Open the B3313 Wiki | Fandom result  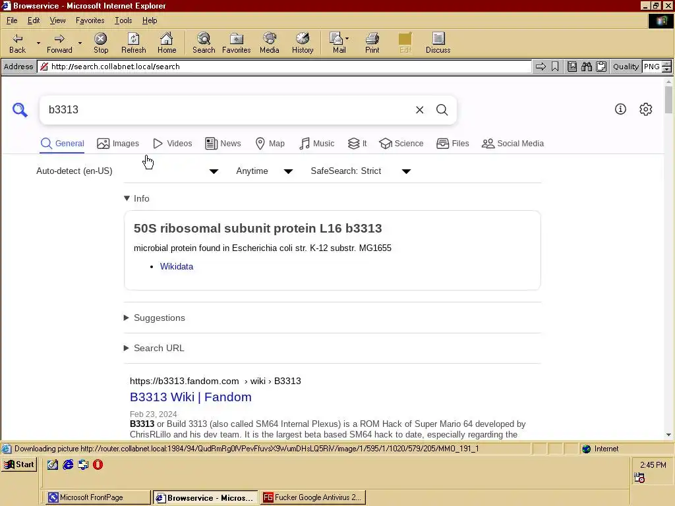(x=191, y=397)
